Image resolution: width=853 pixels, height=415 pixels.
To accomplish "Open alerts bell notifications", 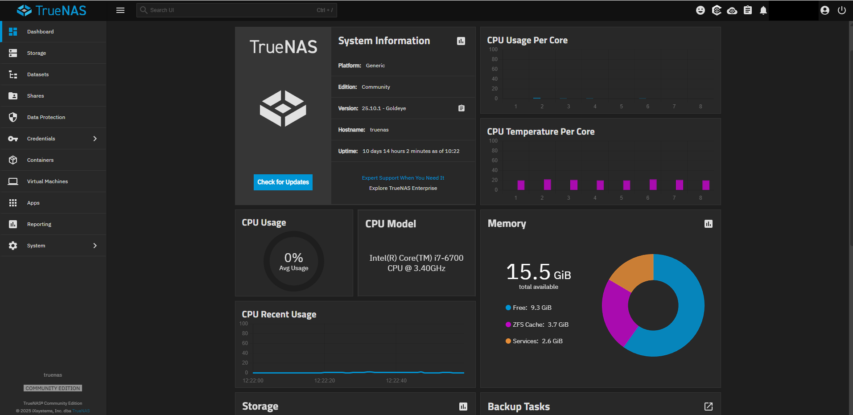I will click(x=763, y=10).
